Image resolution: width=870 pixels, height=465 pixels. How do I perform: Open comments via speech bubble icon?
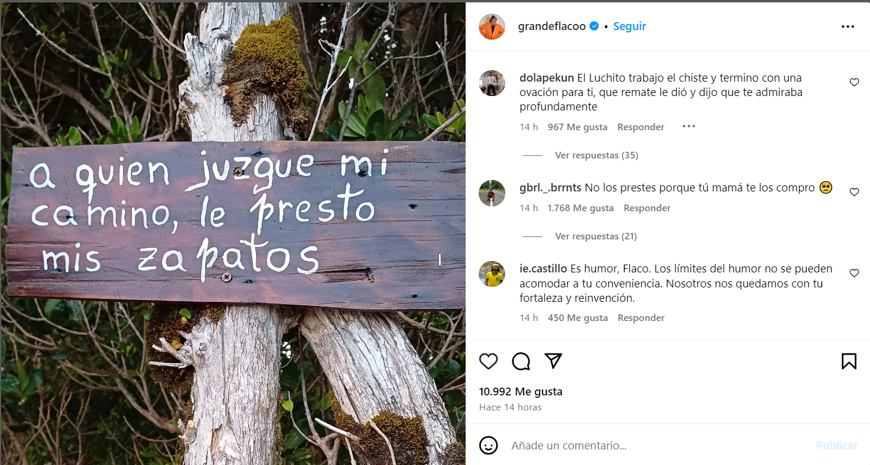[521, 361]
